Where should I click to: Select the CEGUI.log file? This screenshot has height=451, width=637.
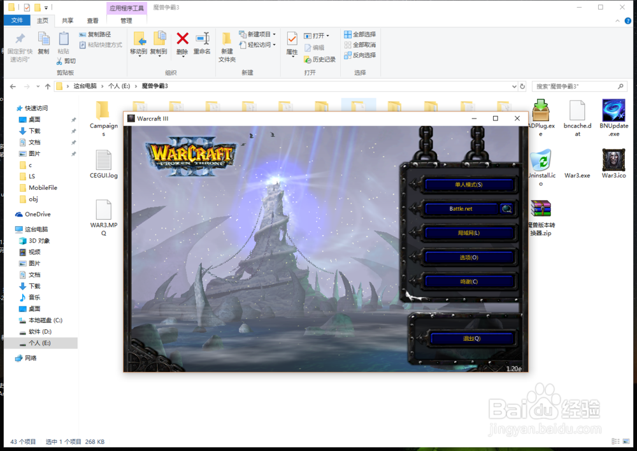(104, 164)
